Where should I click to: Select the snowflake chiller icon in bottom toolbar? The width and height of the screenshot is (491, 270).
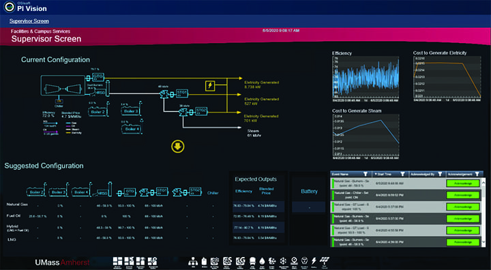[283, 262]
